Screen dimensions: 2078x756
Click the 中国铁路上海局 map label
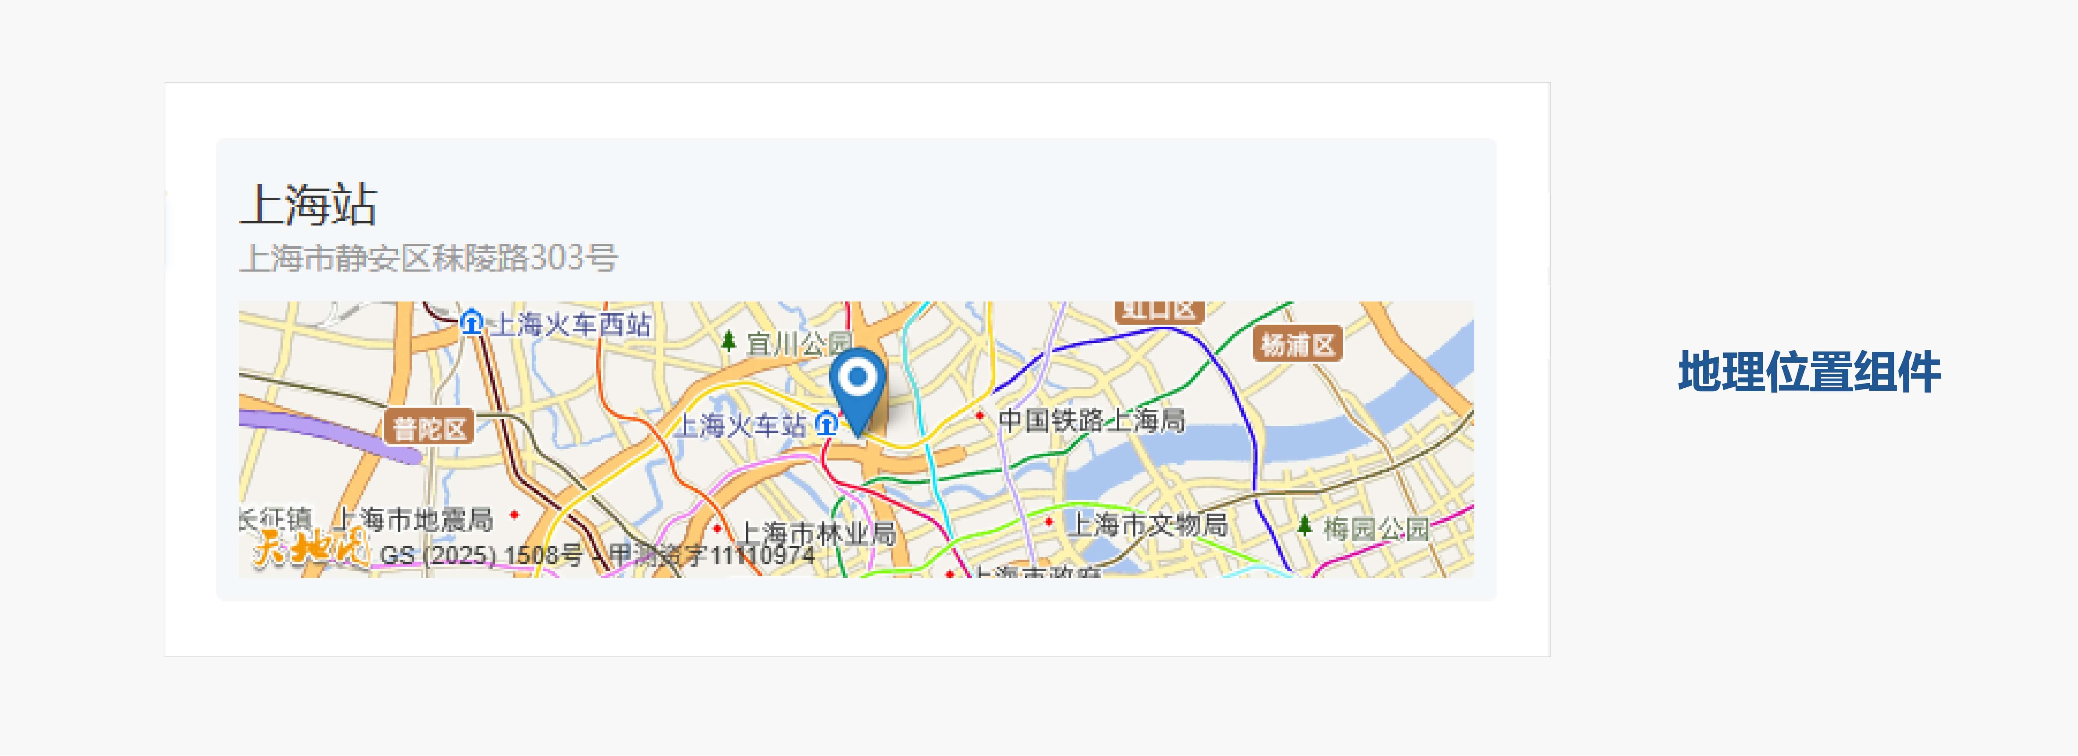(1091, 420)
